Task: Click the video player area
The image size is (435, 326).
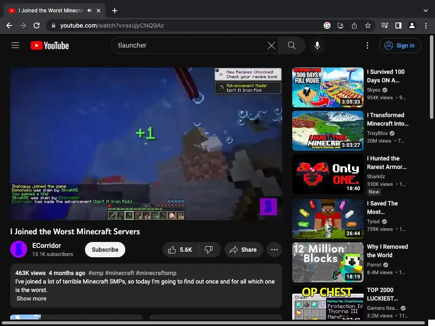Action: (146, 144)
